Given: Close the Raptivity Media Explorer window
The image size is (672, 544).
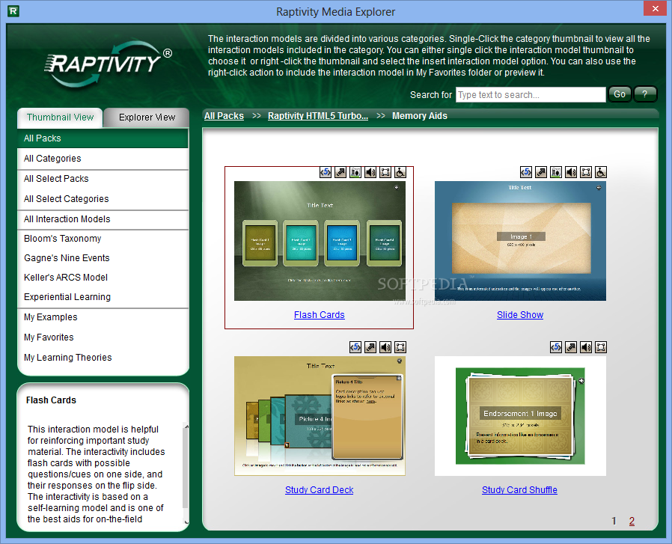Looking at the screenshot, I should 656,8.
